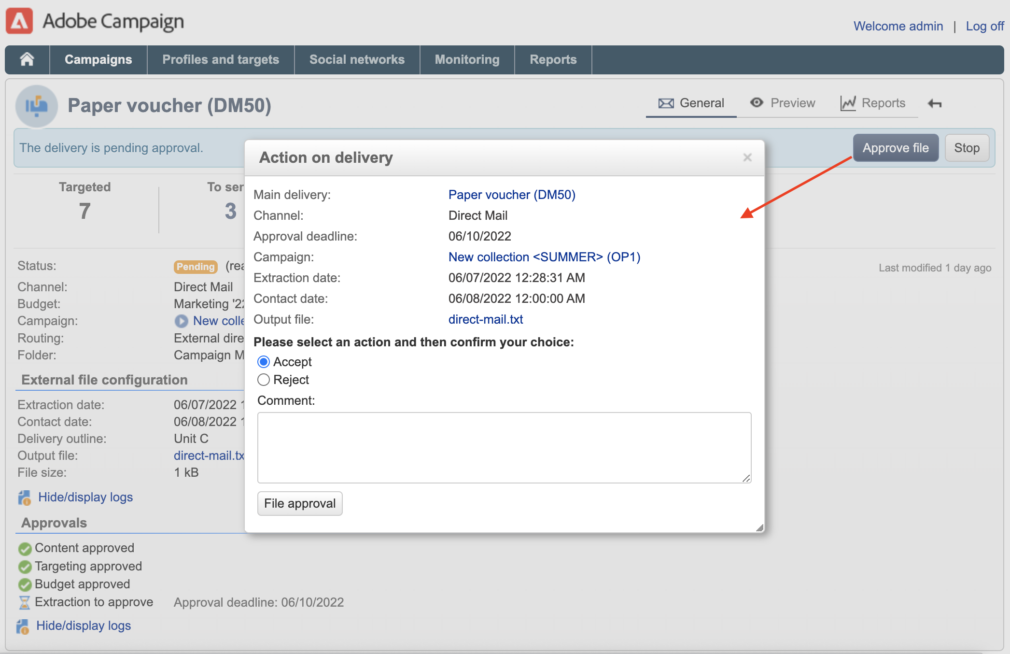Click inside the Comment text area

pos(504,447)
